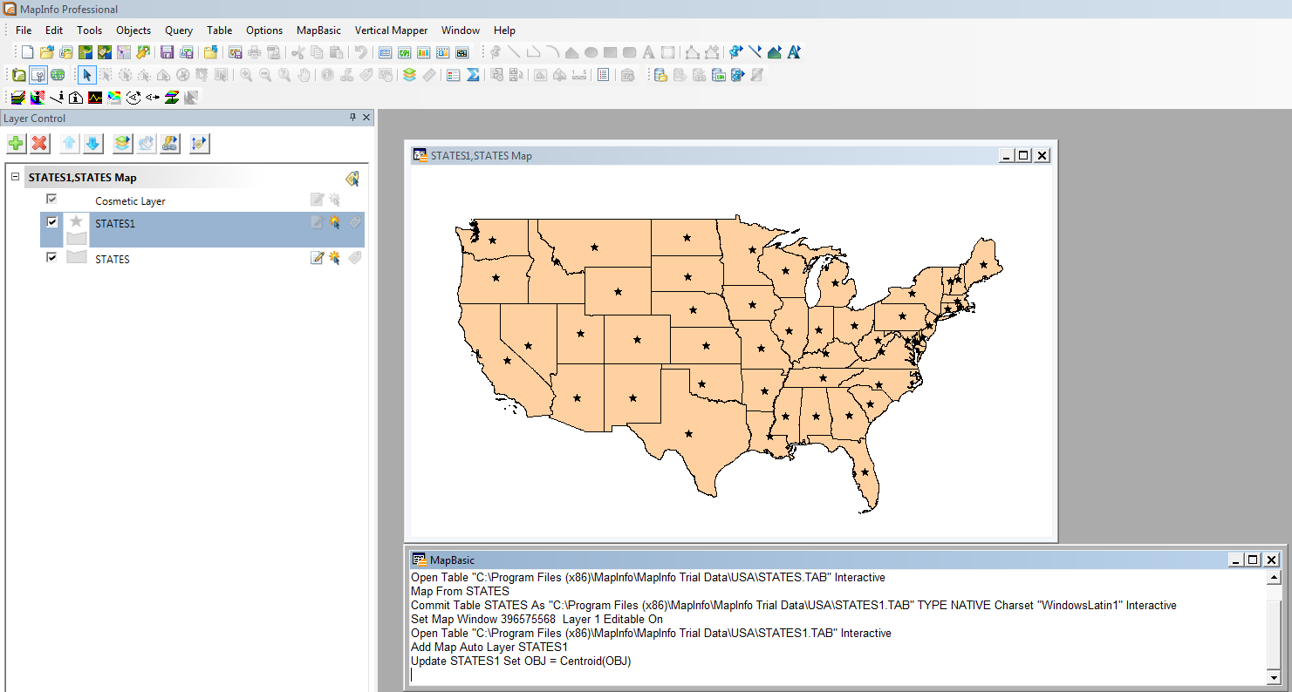Click the Save Table floppy disk icon
The width and height of the screenshot is (1292, 692).
pos(167,52)
